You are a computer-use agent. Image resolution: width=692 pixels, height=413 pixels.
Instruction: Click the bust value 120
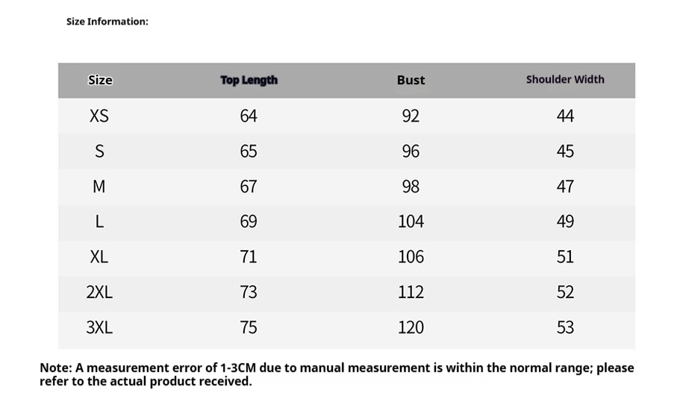click(x=411, y=327)
